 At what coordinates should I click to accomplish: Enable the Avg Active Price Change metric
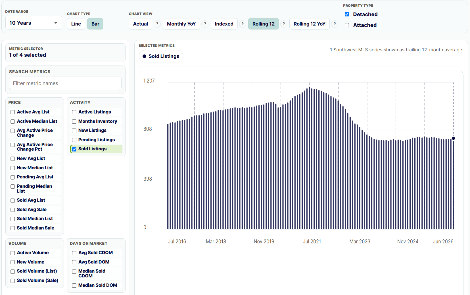[13, 131]
